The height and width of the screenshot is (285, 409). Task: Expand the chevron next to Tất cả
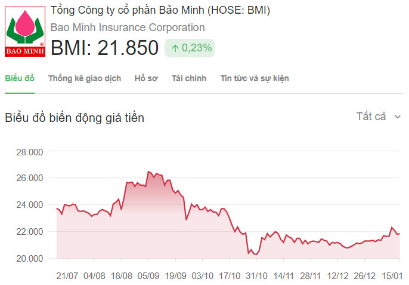click(x=398, y=117)
